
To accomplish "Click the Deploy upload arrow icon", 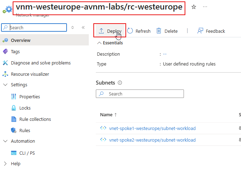I will pyautogui.click(x=101, y=31).
